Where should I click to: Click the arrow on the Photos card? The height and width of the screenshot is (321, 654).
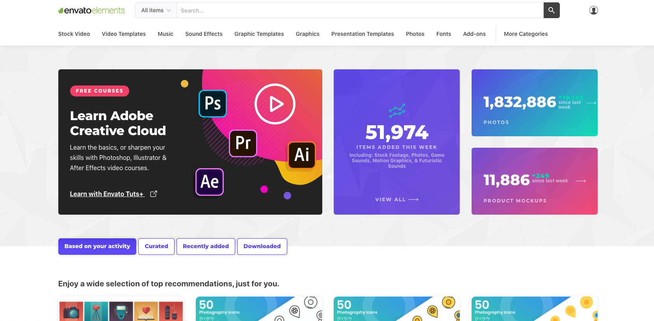591,103
